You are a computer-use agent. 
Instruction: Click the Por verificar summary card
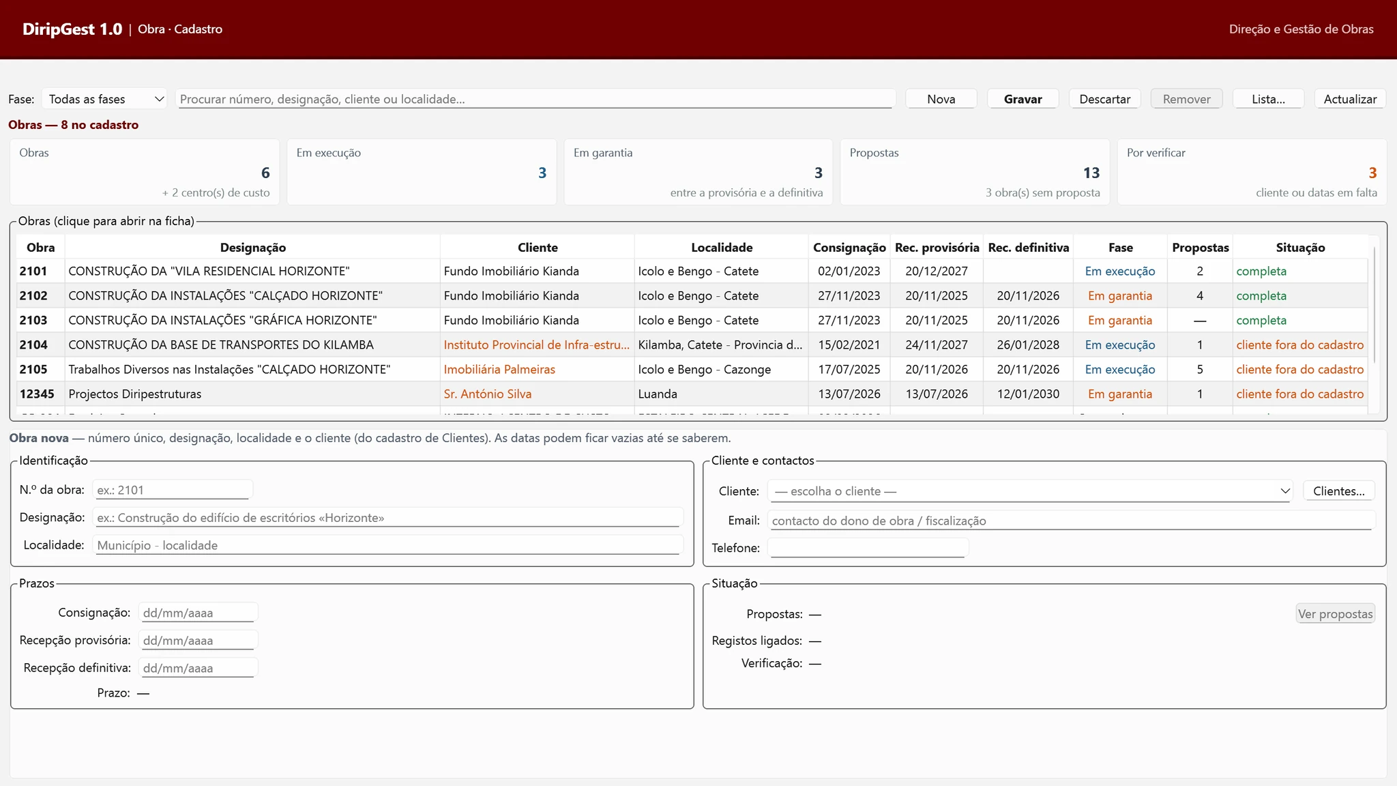[x=1252, y=172]
